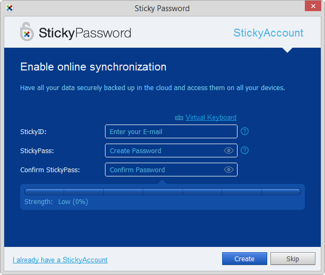Click the 'Enable online synchronization' heading

93,67
